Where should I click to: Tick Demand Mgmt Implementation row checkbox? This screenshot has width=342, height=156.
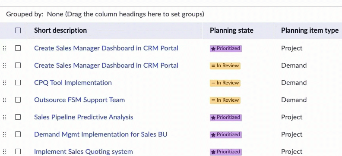point(18,134)
